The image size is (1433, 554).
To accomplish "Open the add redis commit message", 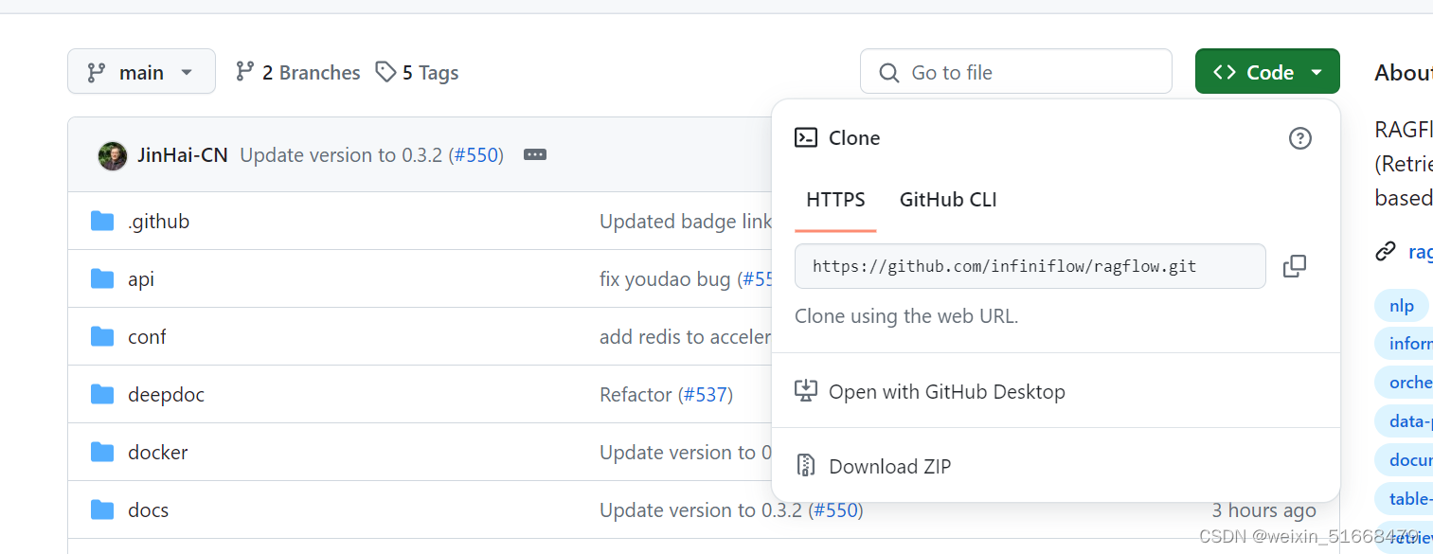I will (686, 337).
